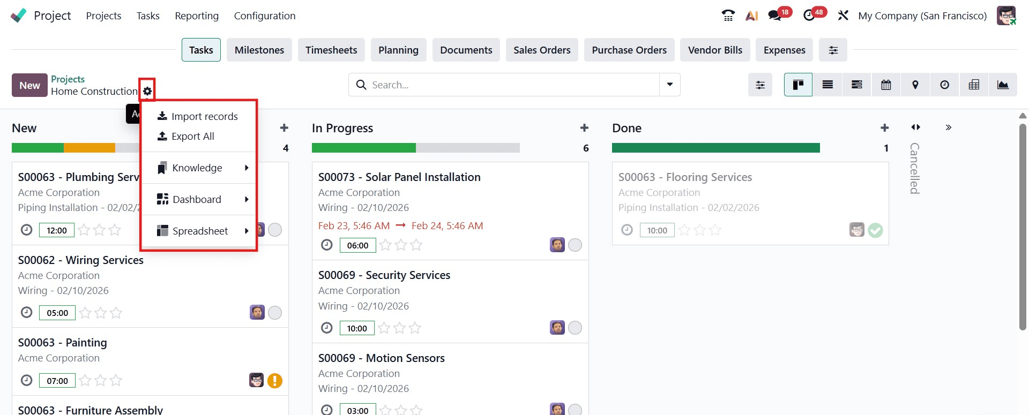Viewport: 1029px width, 415px height.
Task: Focus the Search field
Action: pyautogui.click(x=504, y=85)
